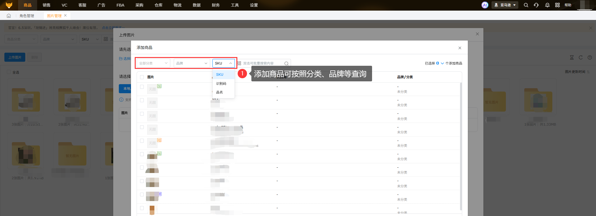Open the 全部分类 dropdown in dialog
The width and height of the screenshot is (596, 216).
coord(153,63)
